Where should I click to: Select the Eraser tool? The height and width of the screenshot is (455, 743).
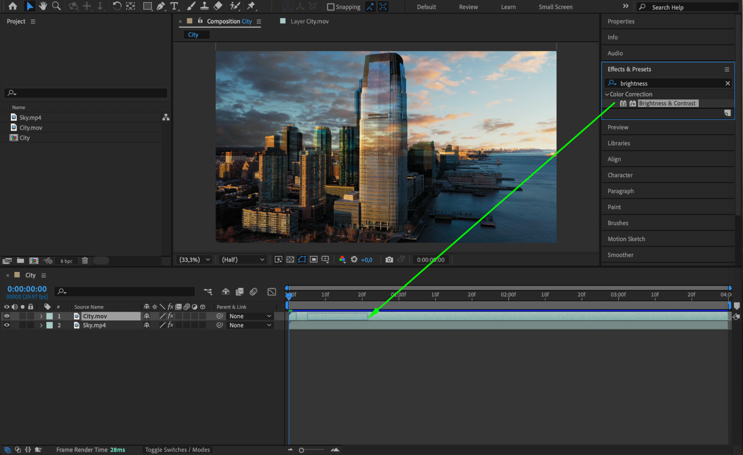pos(218,6)
